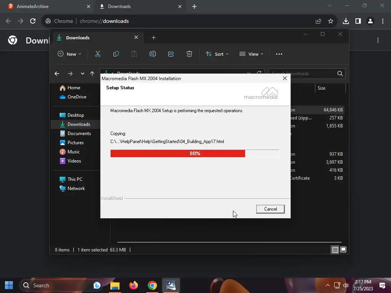Click the horizontal scrollbar in File Explorer
The image size is (391, 293).
(229, 242)
